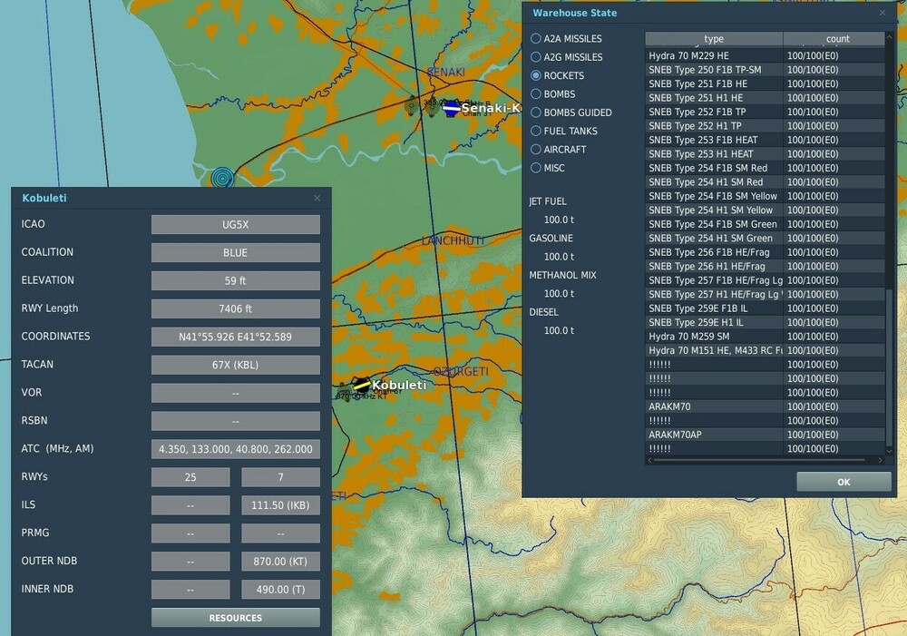Click the count column header
907x636 pixels.
tap(837, 39)
